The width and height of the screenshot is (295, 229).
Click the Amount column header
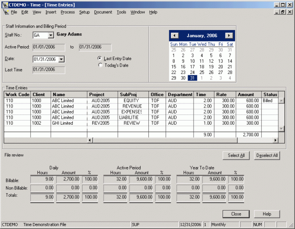pos(246,94)
